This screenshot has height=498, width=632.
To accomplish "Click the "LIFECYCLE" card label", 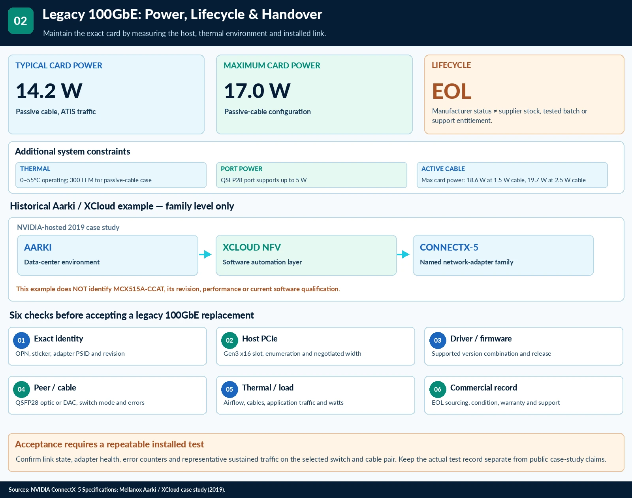I will pos(451,65).
